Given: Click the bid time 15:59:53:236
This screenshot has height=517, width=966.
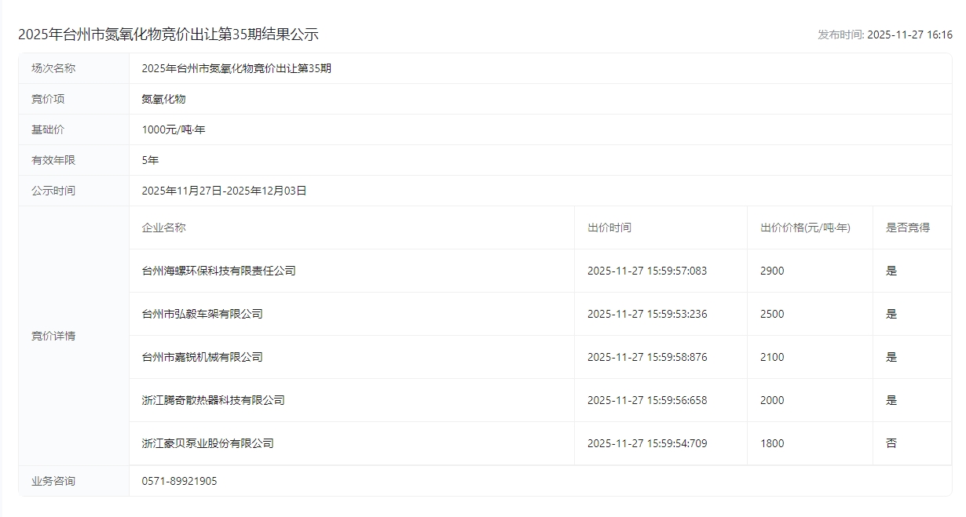Looking at the screenshot, I should [x=647, y=314].
